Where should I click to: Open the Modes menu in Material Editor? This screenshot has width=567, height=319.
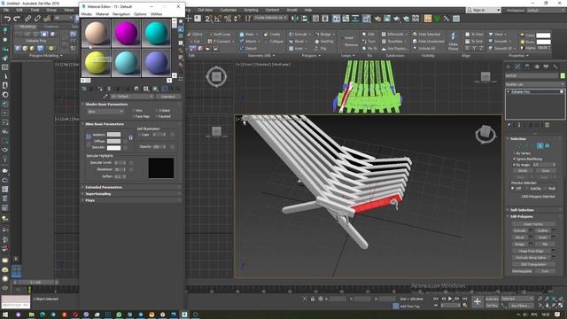point(87,14)
